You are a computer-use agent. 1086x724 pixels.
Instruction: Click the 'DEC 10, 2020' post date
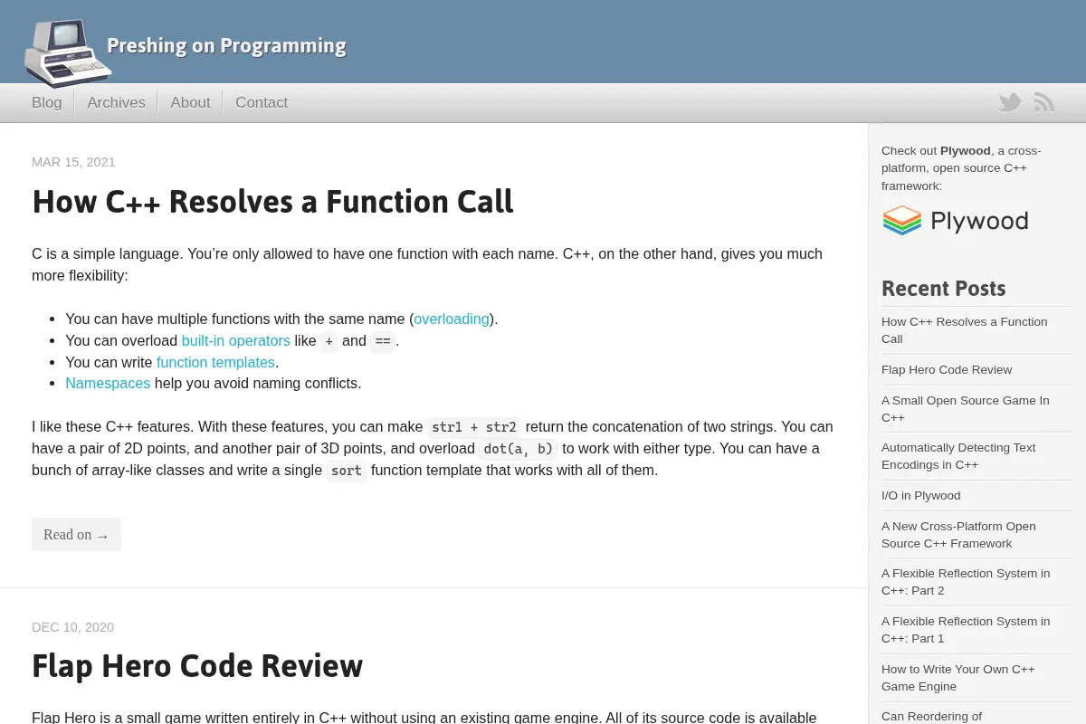[72, 627]
